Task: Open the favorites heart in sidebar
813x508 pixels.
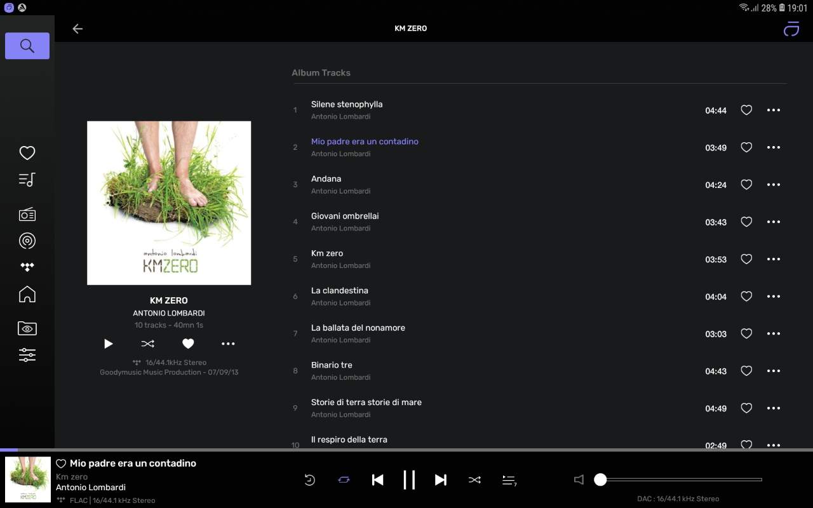Action: click(27, 153)
